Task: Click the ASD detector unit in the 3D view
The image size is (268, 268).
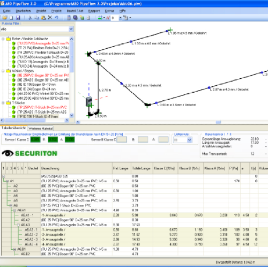Action: (x=89, y=101)
